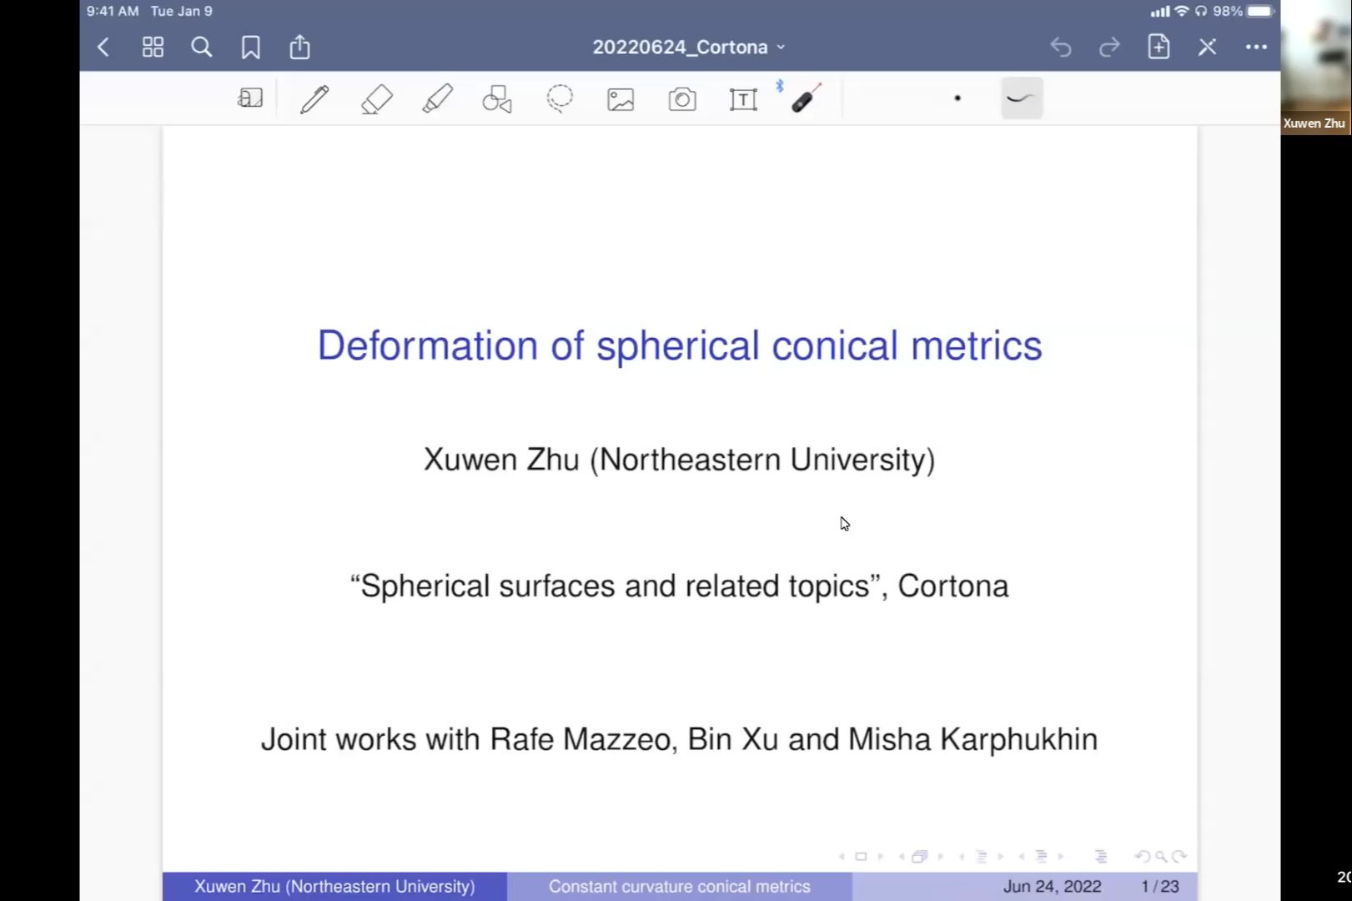The width and height of the screenshot is (1352, 901).
Task: Click the footer date 'Jun 24, 2022'
Action: click(1052, 886)
